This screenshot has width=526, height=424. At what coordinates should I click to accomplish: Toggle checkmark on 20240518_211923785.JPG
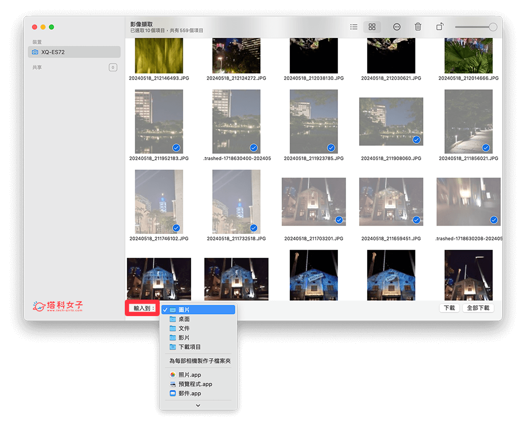[x=331, y=148]
